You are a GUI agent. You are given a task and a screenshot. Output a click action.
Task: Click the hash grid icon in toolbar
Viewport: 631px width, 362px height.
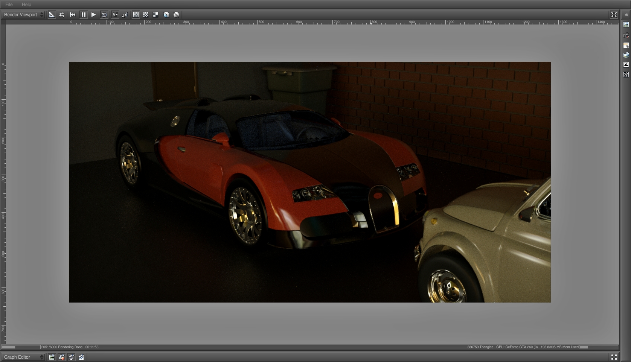point(62,15)
